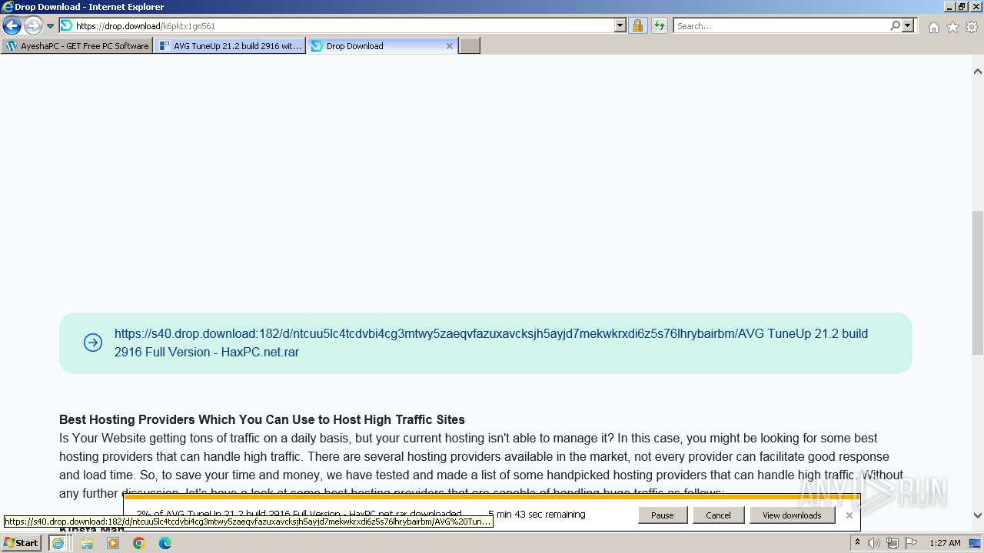Click the Best Hosting Providers heading
Image resolution: width=984 pixels, height=553 pixels.
pyautogui.click(x=262, y=419)
